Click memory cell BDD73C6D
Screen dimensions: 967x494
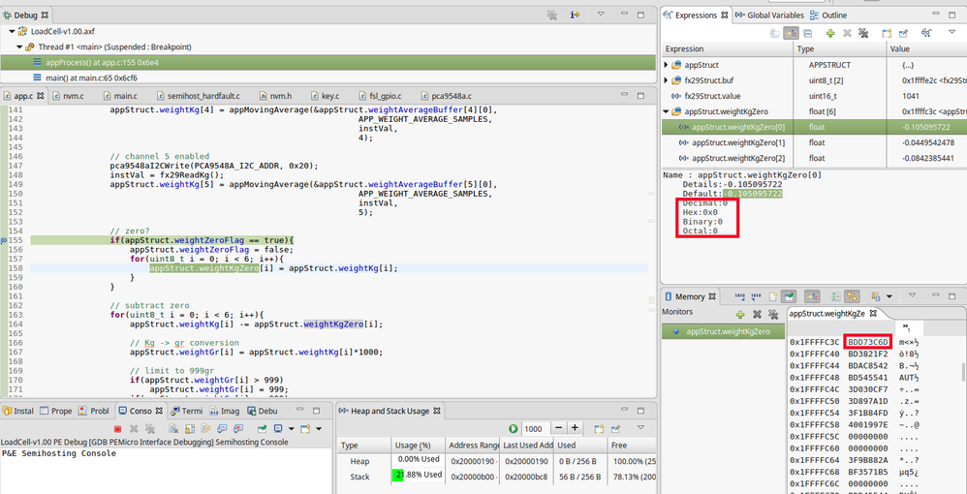[868, 342]
